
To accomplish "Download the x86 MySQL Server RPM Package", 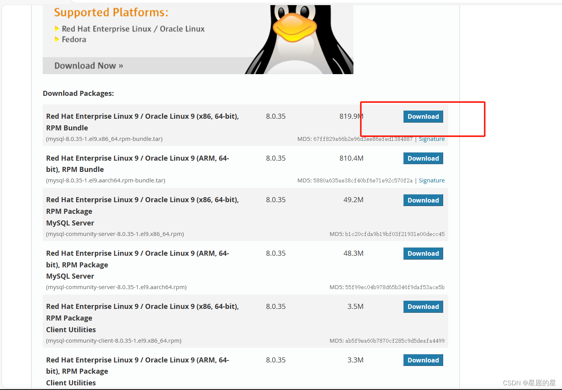I will 423,200.
